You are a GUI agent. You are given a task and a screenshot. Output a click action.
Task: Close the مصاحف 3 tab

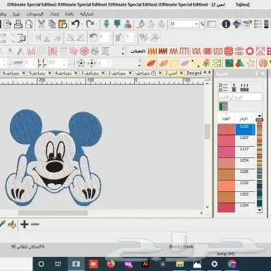pyautogui.click(x=103, y=73)
